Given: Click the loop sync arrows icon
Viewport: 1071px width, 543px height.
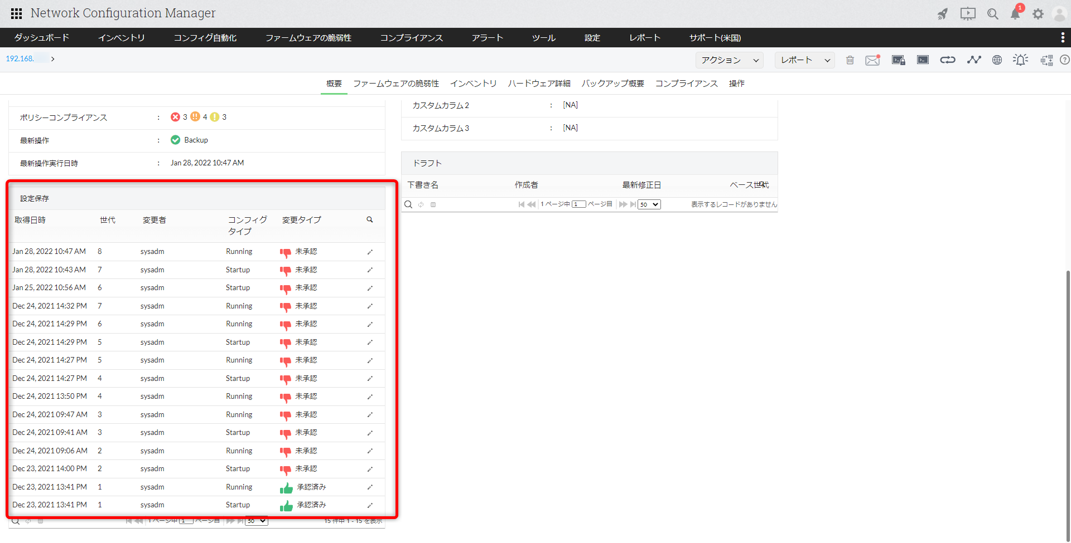Looking at the screenshot, I should point(948,60).
